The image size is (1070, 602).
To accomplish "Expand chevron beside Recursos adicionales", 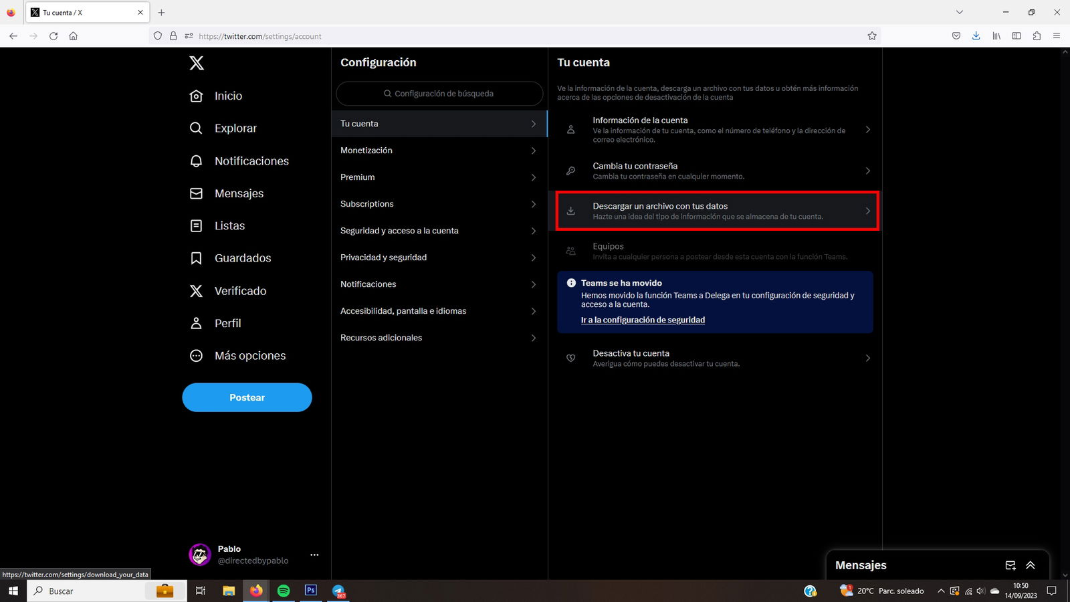I will tap(533, 338).
